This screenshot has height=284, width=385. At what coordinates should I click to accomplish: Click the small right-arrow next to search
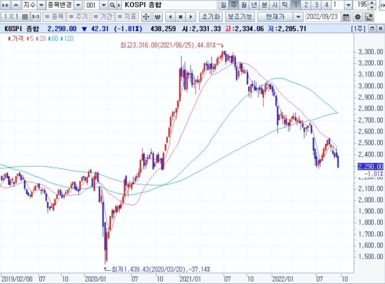pos(119,5)
